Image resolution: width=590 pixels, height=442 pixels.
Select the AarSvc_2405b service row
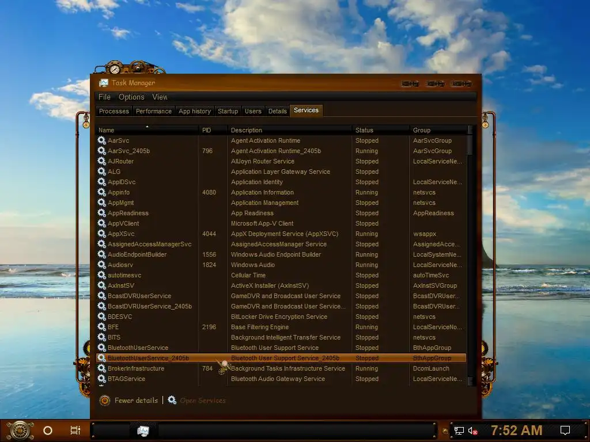click(281, 151)
